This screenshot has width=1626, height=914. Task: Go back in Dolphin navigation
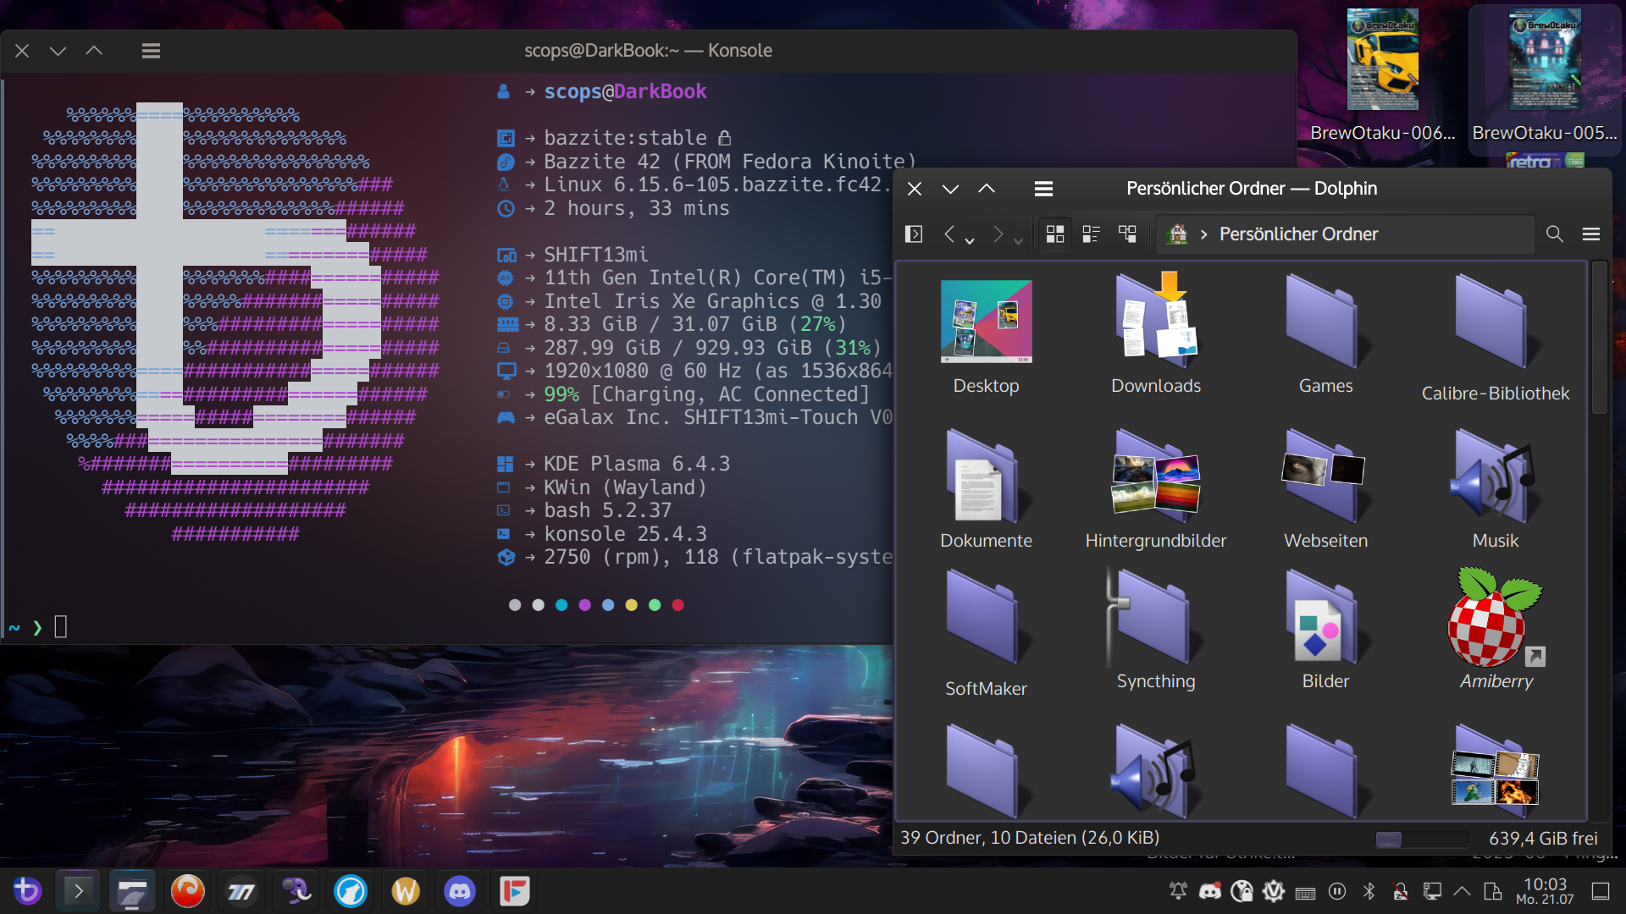949,234
